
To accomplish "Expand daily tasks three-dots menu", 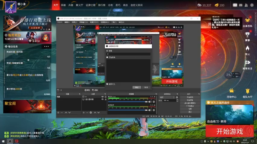I will point(46,46).
